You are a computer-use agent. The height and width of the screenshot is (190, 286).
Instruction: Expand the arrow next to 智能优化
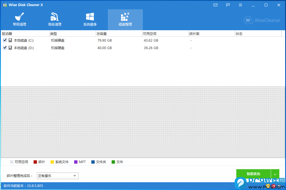point(275,174)
